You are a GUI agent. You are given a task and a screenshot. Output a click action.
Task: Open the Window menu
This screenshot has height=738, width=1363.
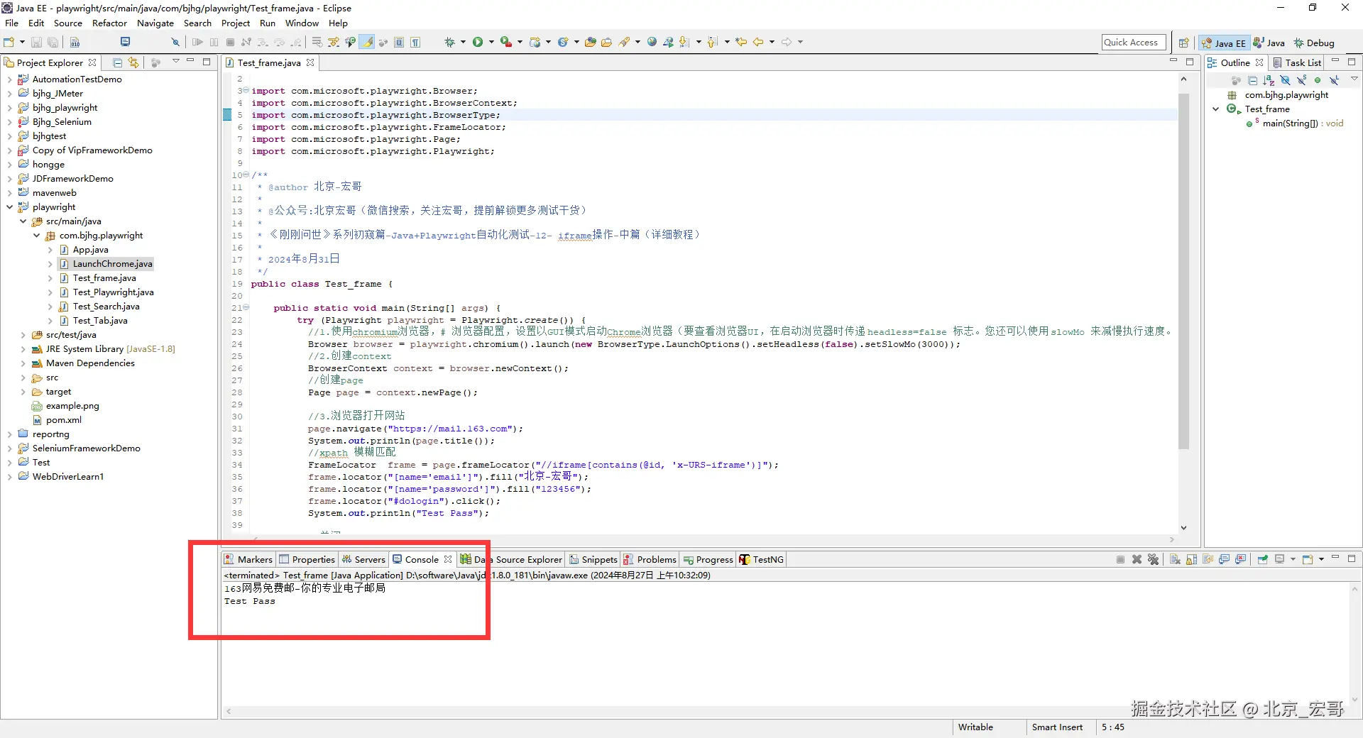pos(302,23)
